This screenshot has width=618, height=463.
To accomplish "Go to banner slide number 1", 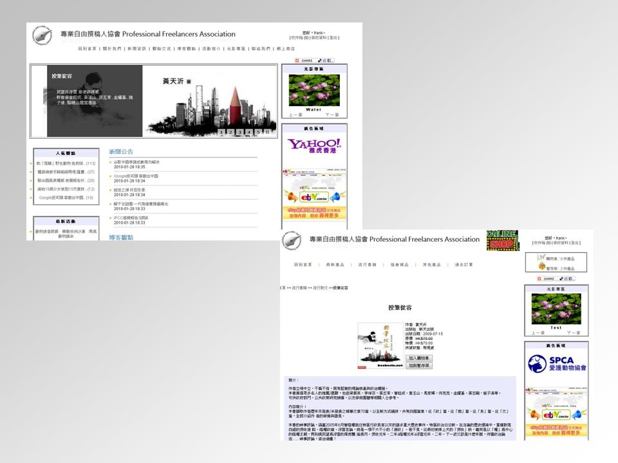I will pyautogui.click(x=221, y=132).
